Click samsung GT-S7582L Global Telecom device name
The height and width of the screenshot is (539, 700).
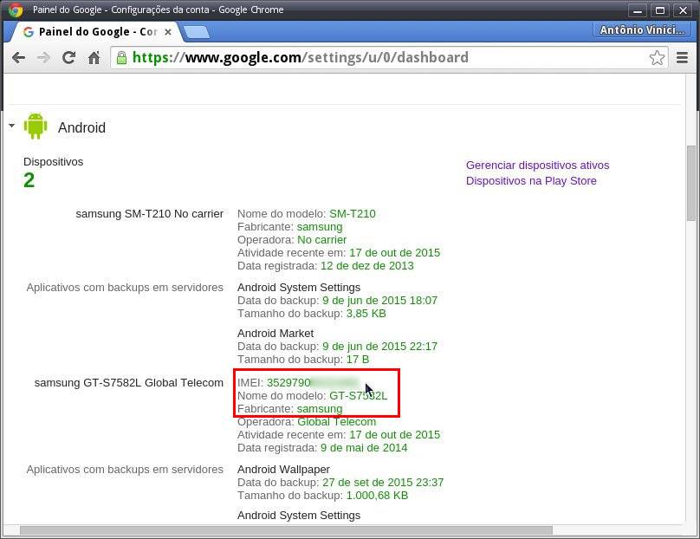129,383
